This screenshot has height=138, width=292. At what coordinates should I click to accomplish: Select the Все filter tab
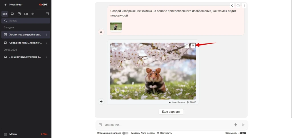5,14
